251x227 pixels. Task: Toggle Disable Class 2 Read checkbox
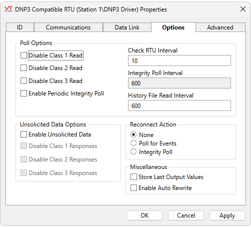pyautogui.click(x=23, y=68)
